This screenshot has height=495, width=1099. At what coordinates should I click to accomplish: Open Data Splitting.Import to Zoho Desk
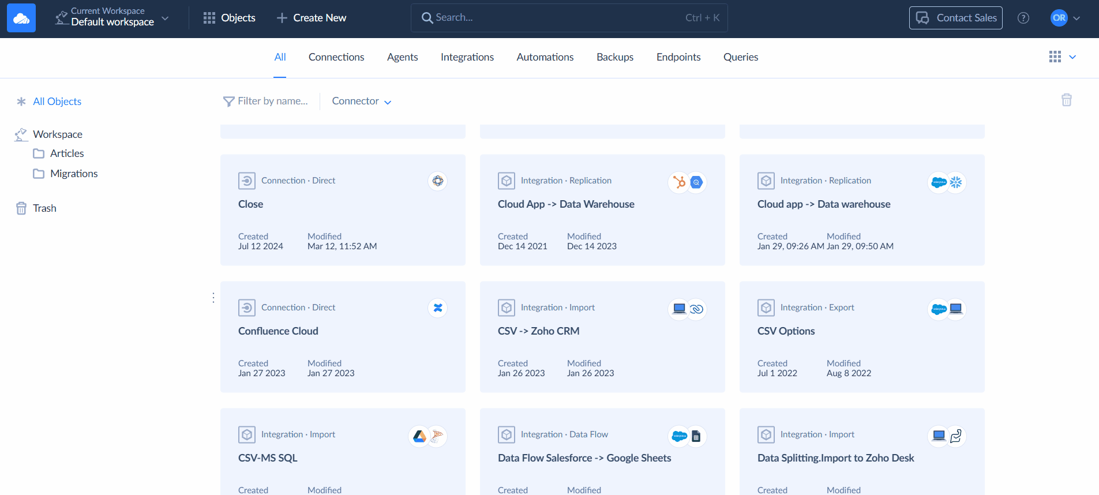pyautogui.click(x=836, y=458)
